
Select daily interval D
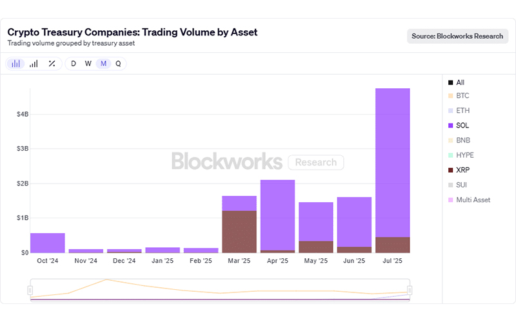point(74,64)
